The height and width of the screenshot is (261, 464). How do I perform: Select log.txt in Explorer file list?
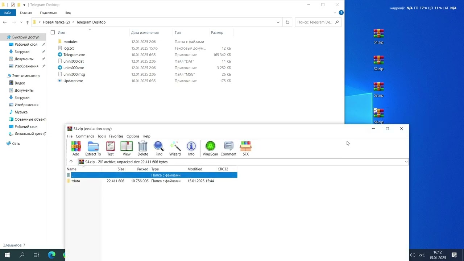(69, 48)
